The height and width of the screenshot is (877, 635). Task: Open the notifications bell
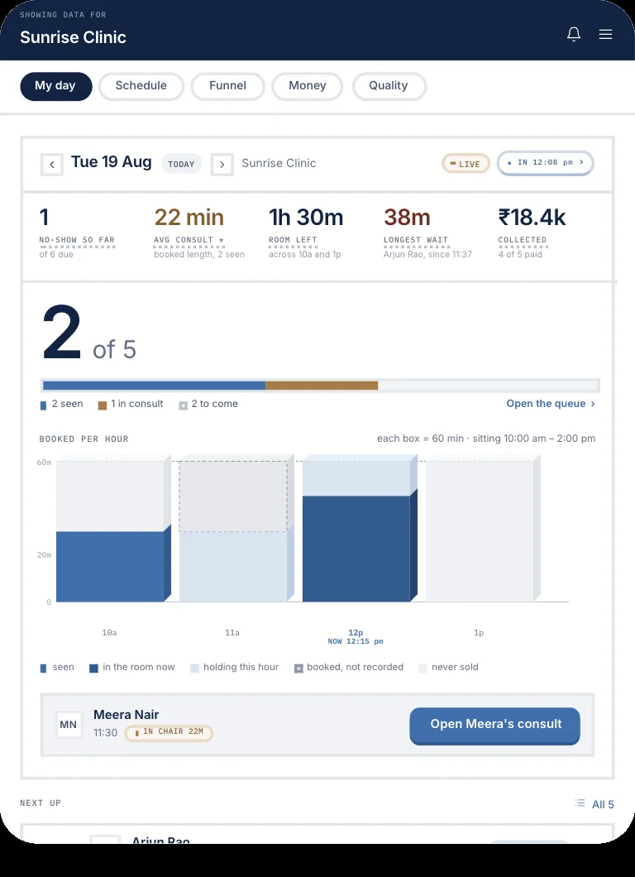[574, 35]
